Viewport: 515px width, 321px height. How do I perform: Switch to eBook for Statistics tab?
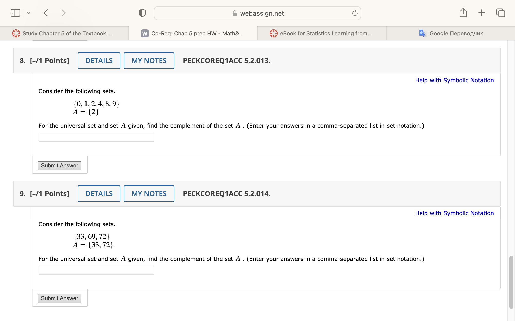[x=321, y=33]
